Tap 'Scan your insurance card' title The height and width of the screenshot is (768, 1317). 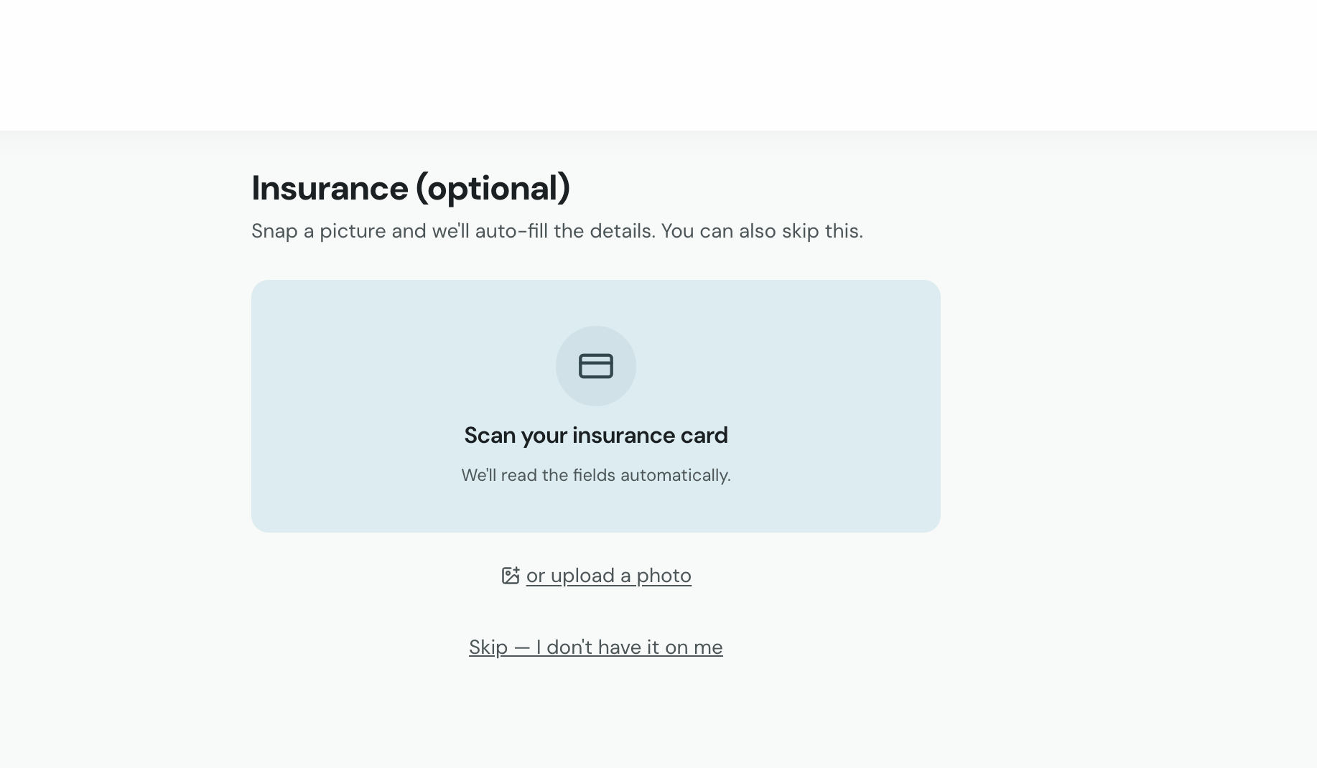[596, 435]
